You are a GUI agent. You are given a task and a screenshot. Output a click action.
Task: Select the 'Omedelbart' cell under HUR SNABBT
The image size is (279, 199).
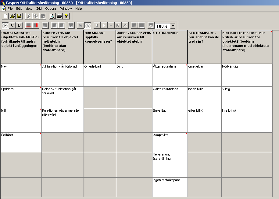(100, 75)
